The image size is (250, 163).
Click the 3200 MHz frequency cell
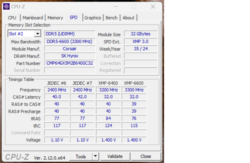[x=108, y=90]
